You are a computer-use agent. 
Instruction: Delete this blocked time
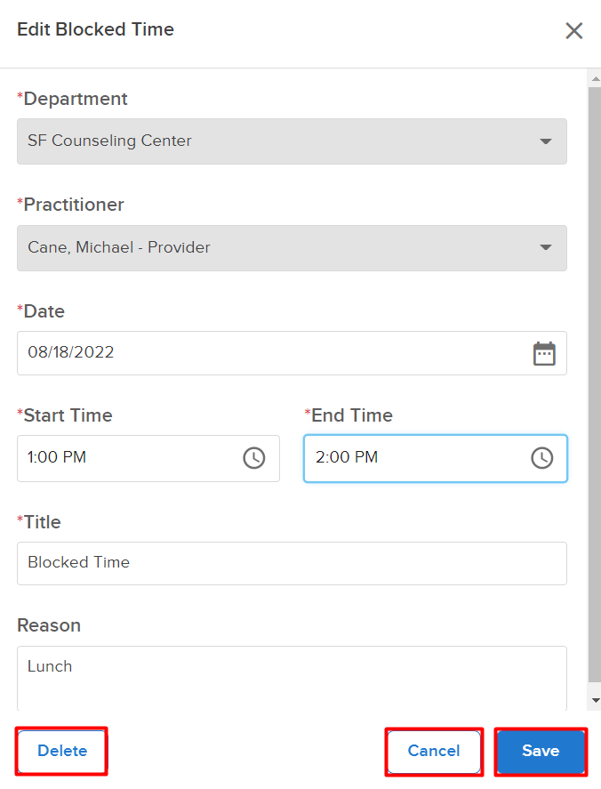pyautogui.click(x=62, y=751)
